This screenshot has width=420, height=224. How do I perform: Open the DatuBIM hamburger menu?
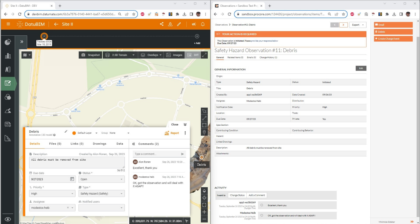coord(8,24)
